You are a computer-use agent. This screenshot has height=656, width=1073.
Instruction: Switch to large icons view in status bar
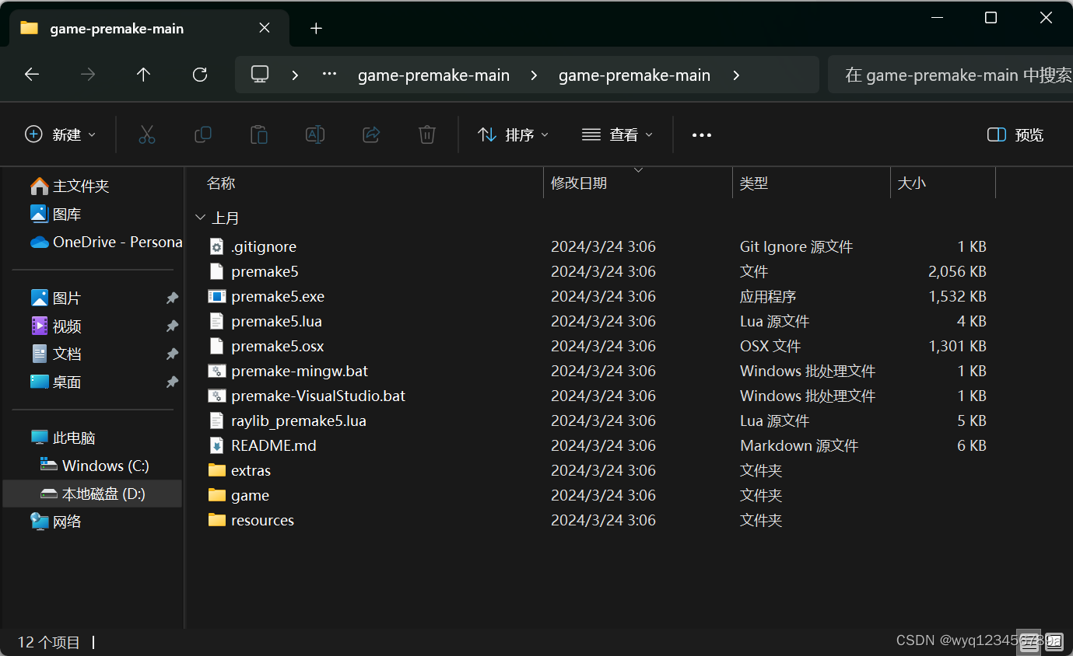1053,640
